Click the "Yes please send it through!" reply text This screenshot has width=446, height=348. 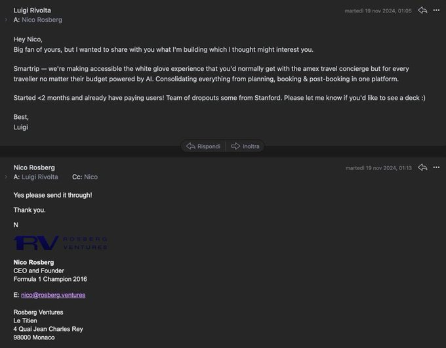pos(52,195)
